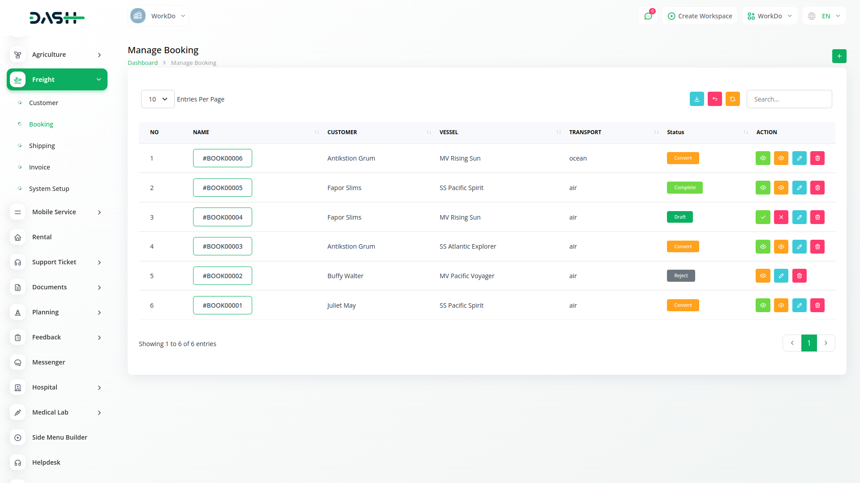
Task: Delete booking #BOOK00006 with trash icon
Action: pos(817,158)
